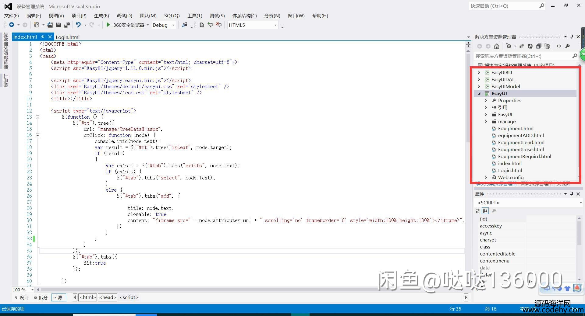Viewport: 585px width, 316px height.
Task: Click the magnifier icon in Solution Explorer search
Action: [574, 56]
